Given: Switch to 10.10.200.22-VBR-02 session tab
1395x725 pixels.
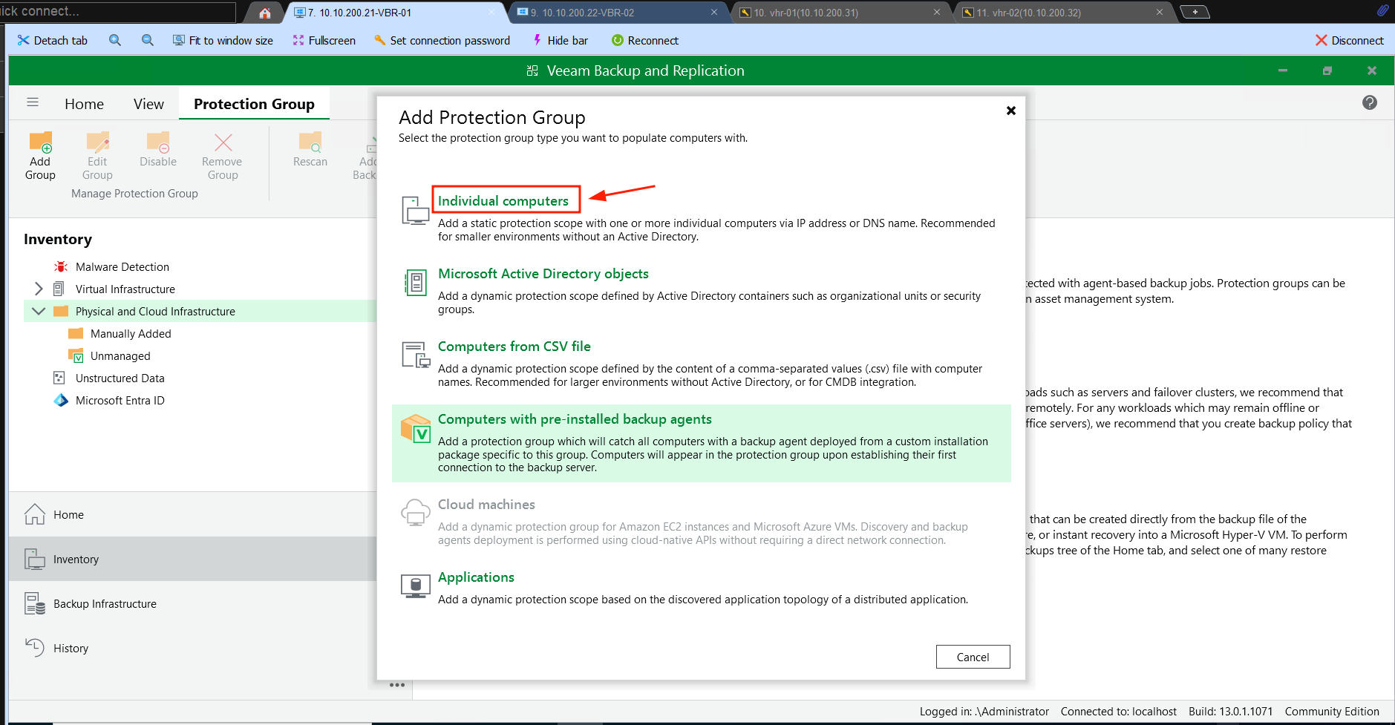Looking at the screenshot, I should click(618, 13).
